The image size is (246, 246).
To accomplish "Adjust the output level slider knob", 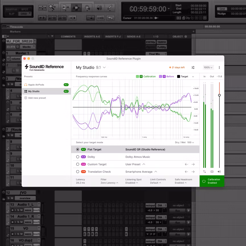I will click(x=219, y=95).
